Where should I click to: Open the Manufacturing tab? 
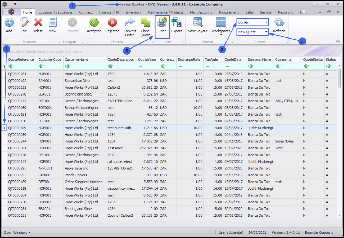201,12
